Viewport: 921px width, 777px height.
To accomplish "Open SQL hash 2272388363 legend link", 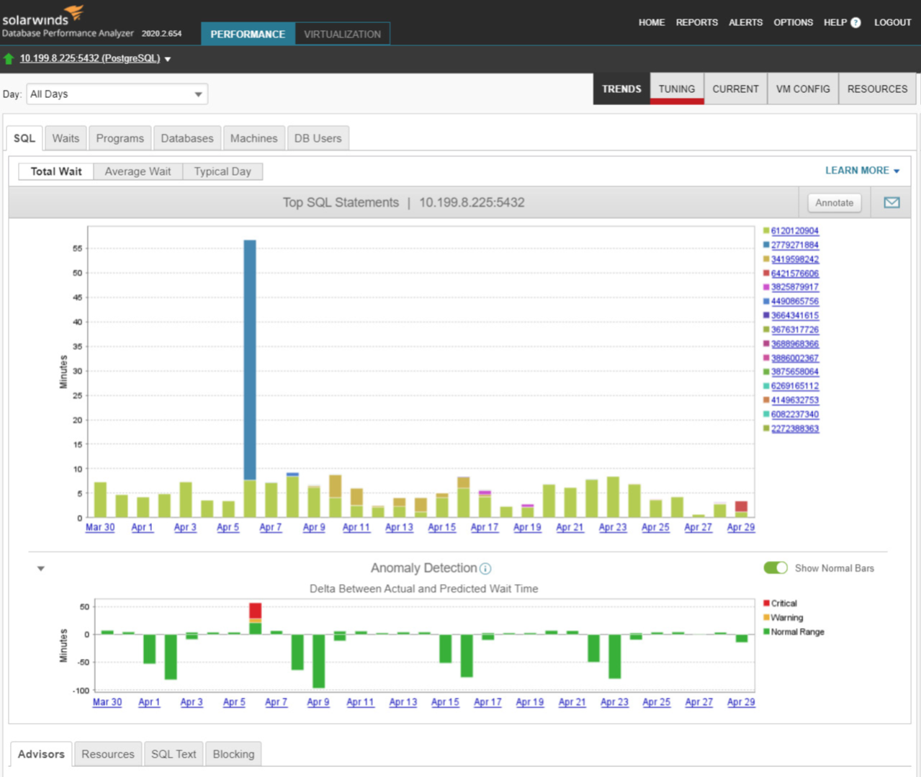I will (795, 428).
